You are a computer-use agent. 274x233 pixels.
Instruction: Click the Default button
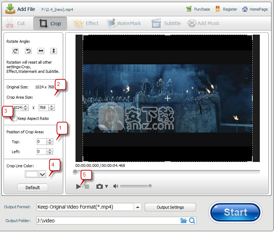33,187
